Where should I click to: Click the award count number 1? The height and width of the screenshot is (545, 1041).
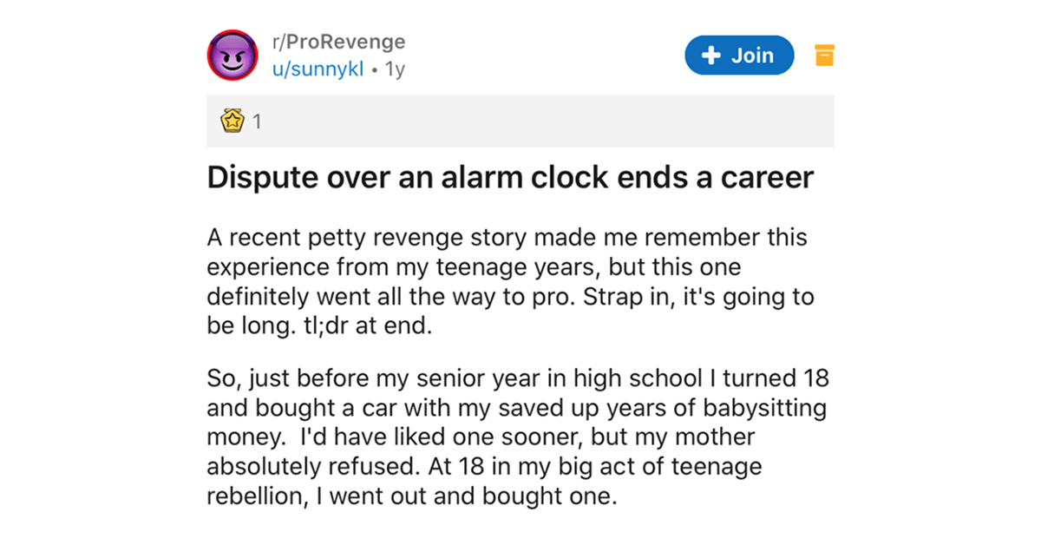257,121
